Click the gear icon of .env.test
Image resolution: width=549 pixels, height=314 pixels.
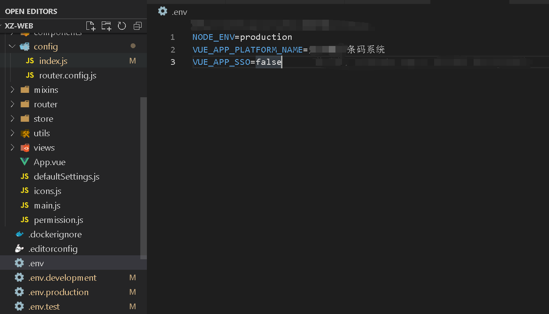pyautogui.click(x=19, y=306)
